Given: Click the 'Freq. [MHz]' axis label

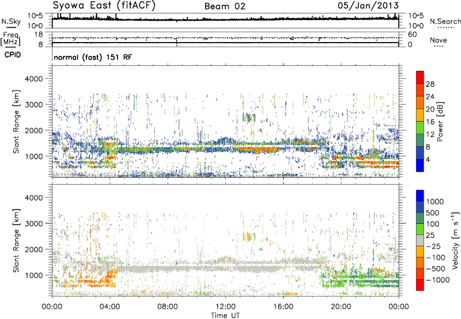Looking at the screenshot, I should [10, 39].
